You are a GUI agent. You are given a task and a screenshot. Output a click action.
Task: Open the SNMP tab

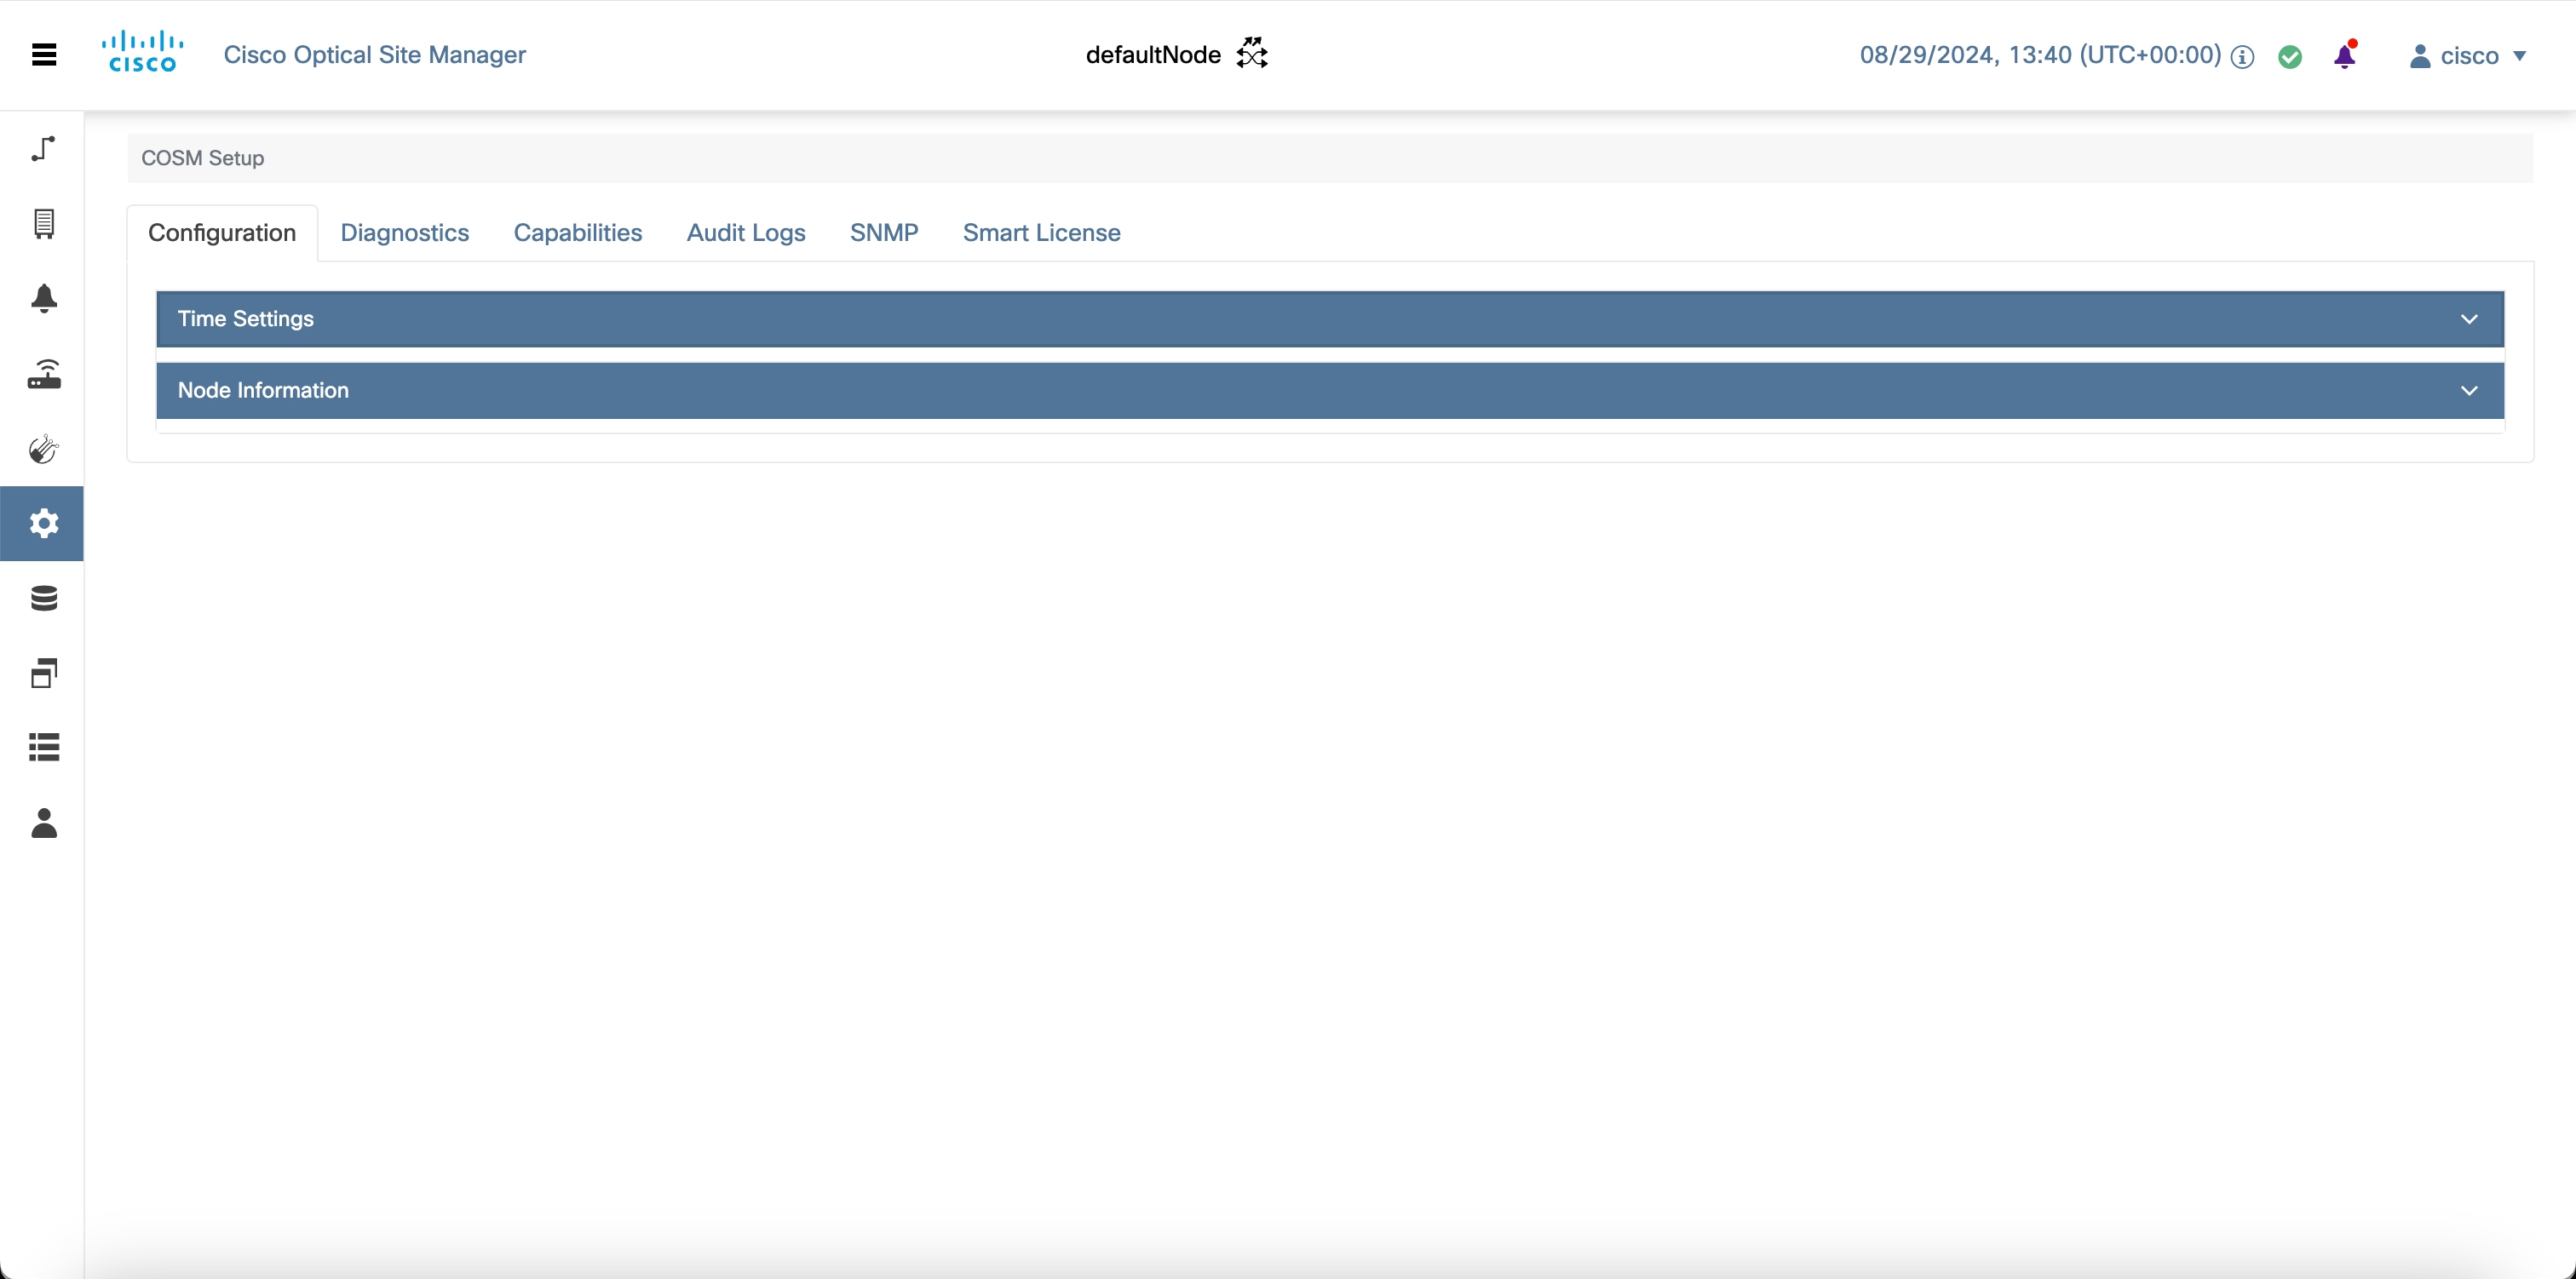tap(884, 233)
